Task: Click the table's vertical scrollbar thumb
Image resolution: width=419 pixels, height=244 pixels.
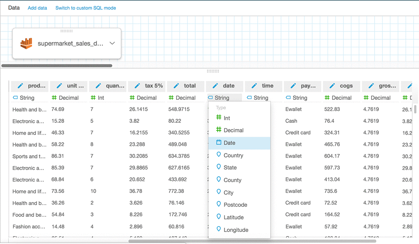Action: [x=415, y=109]
